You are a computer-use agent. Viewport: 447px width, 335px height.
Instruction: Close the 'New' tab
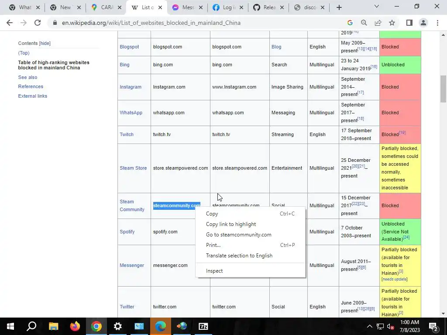79,8
